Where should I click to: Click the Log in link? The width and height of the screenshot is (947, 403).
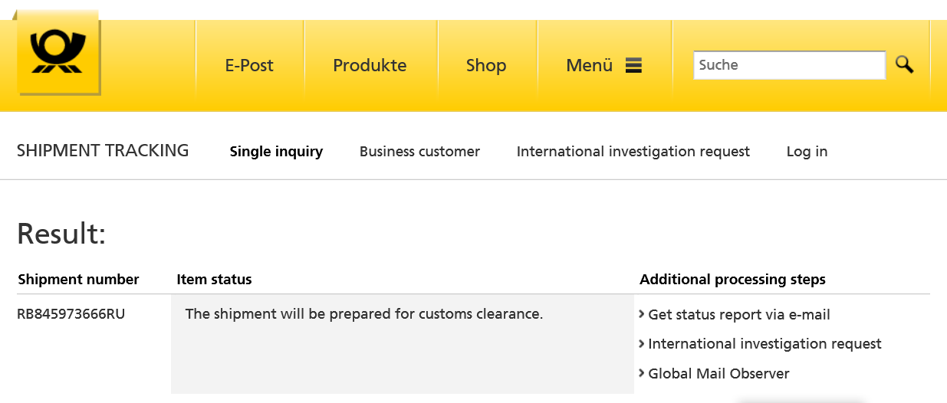(x=807, y=152)
